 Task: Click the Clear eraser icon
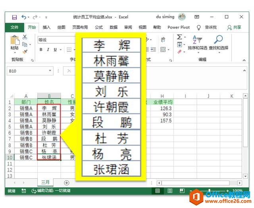click(179, 52)
